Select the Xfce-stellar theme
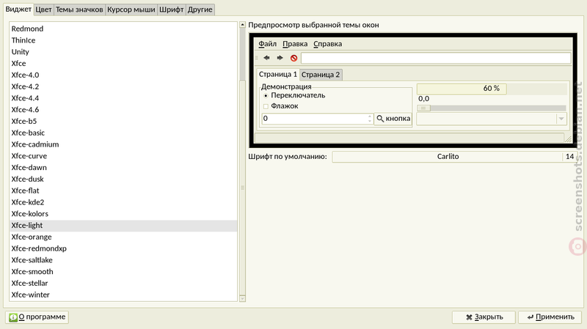The image size is (587, 329). pos(123,284)
